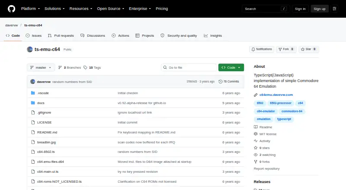
Task: Click the Sign in button
Action: coord(300,9)
